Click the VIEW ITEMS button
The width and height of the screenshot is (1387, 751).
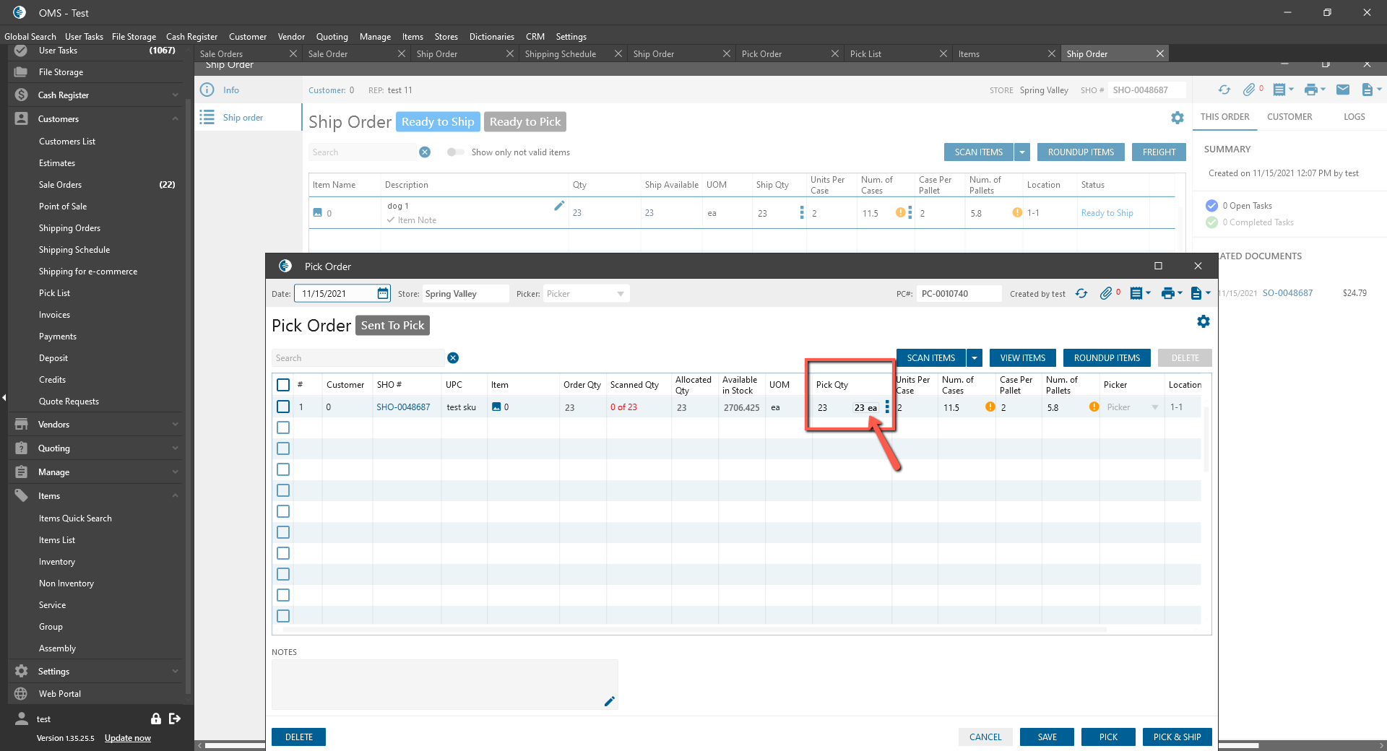pyautogui.click(x=1022, y=358)
